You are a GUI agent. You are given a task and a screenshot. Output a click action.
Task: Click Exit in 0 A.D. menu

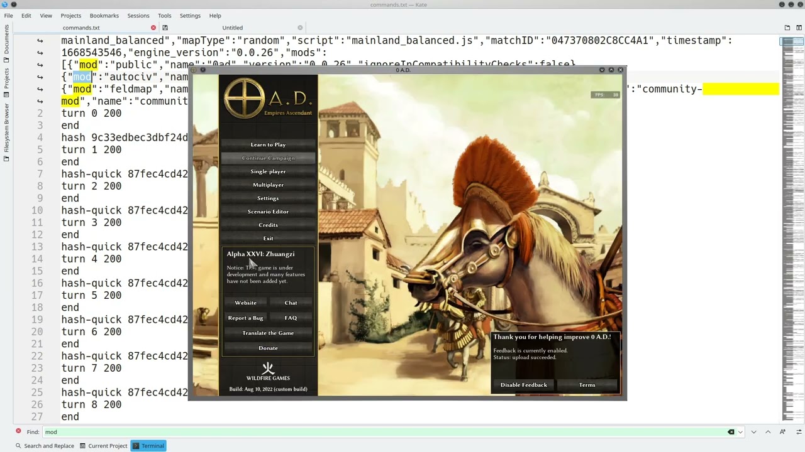click(268, 239)
